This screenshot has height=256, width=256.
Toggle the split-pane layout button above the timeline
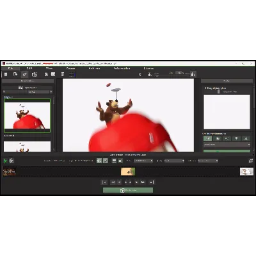click(x=120, y=161)
